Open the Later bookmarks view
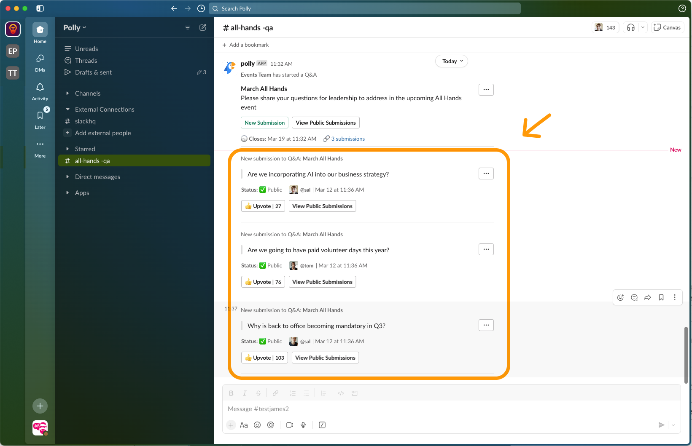 click(x=40, y=119)
